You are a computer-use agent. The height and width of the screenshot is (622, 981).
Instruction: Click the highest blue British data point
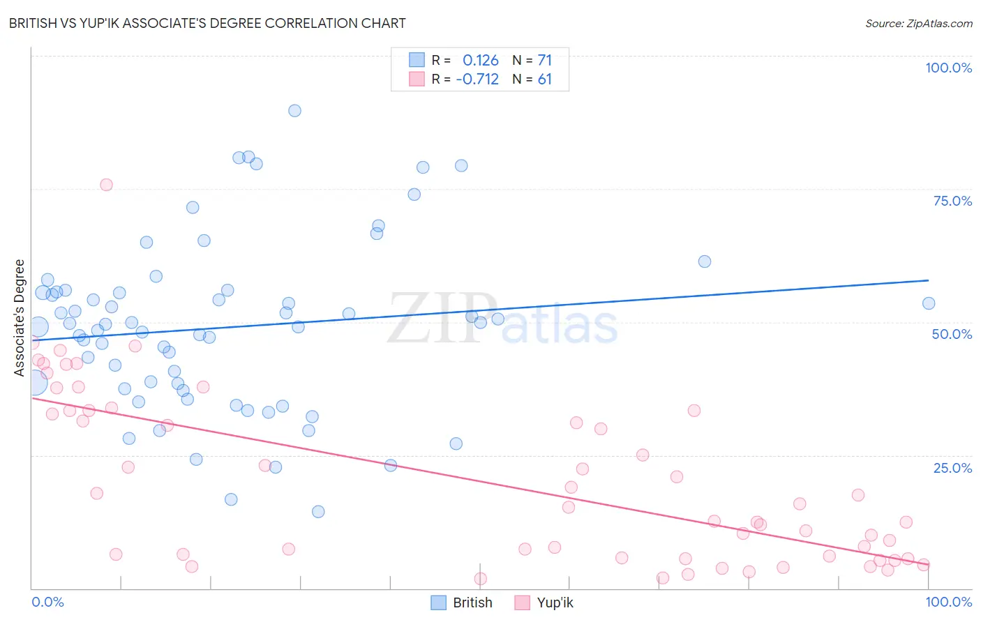point(294,111)
